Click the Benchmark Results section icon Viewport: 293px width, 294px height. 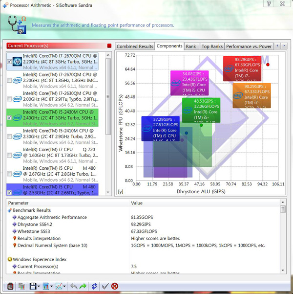click(10, 210)
